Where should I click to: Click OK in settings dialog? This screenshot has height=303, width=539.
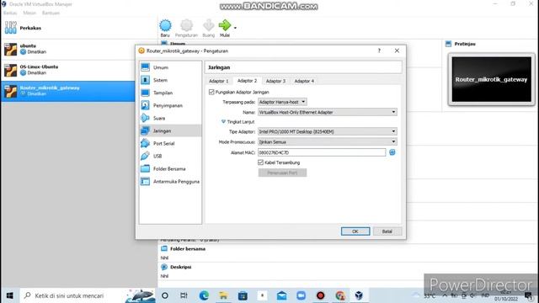click(355, 231)
